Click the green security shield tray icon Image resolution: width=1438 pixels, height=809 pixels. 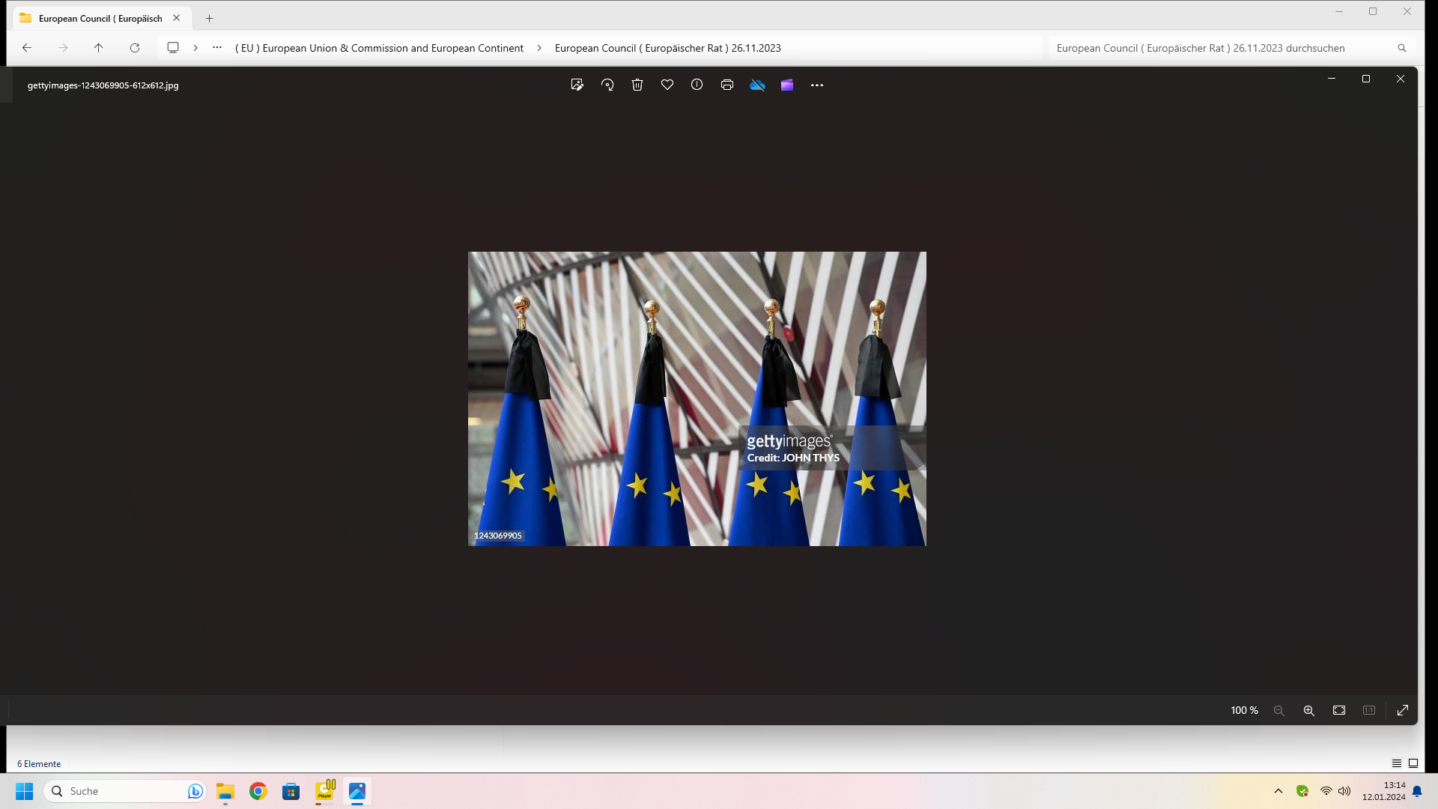(1302, 792)
